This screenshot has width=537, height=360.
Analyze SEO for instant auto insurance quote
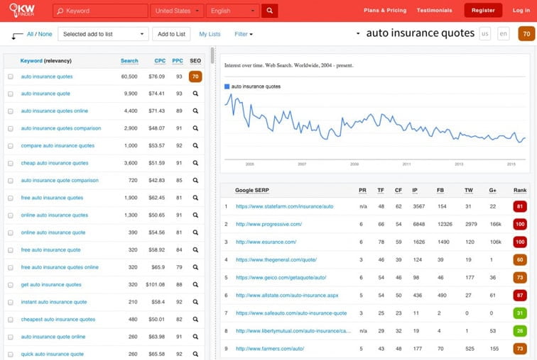[x=195, y=302]
